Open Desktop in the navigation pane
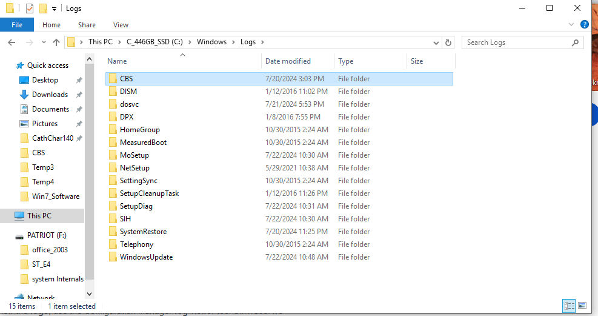This screenshot has height=316, width=598. (45, 80)
